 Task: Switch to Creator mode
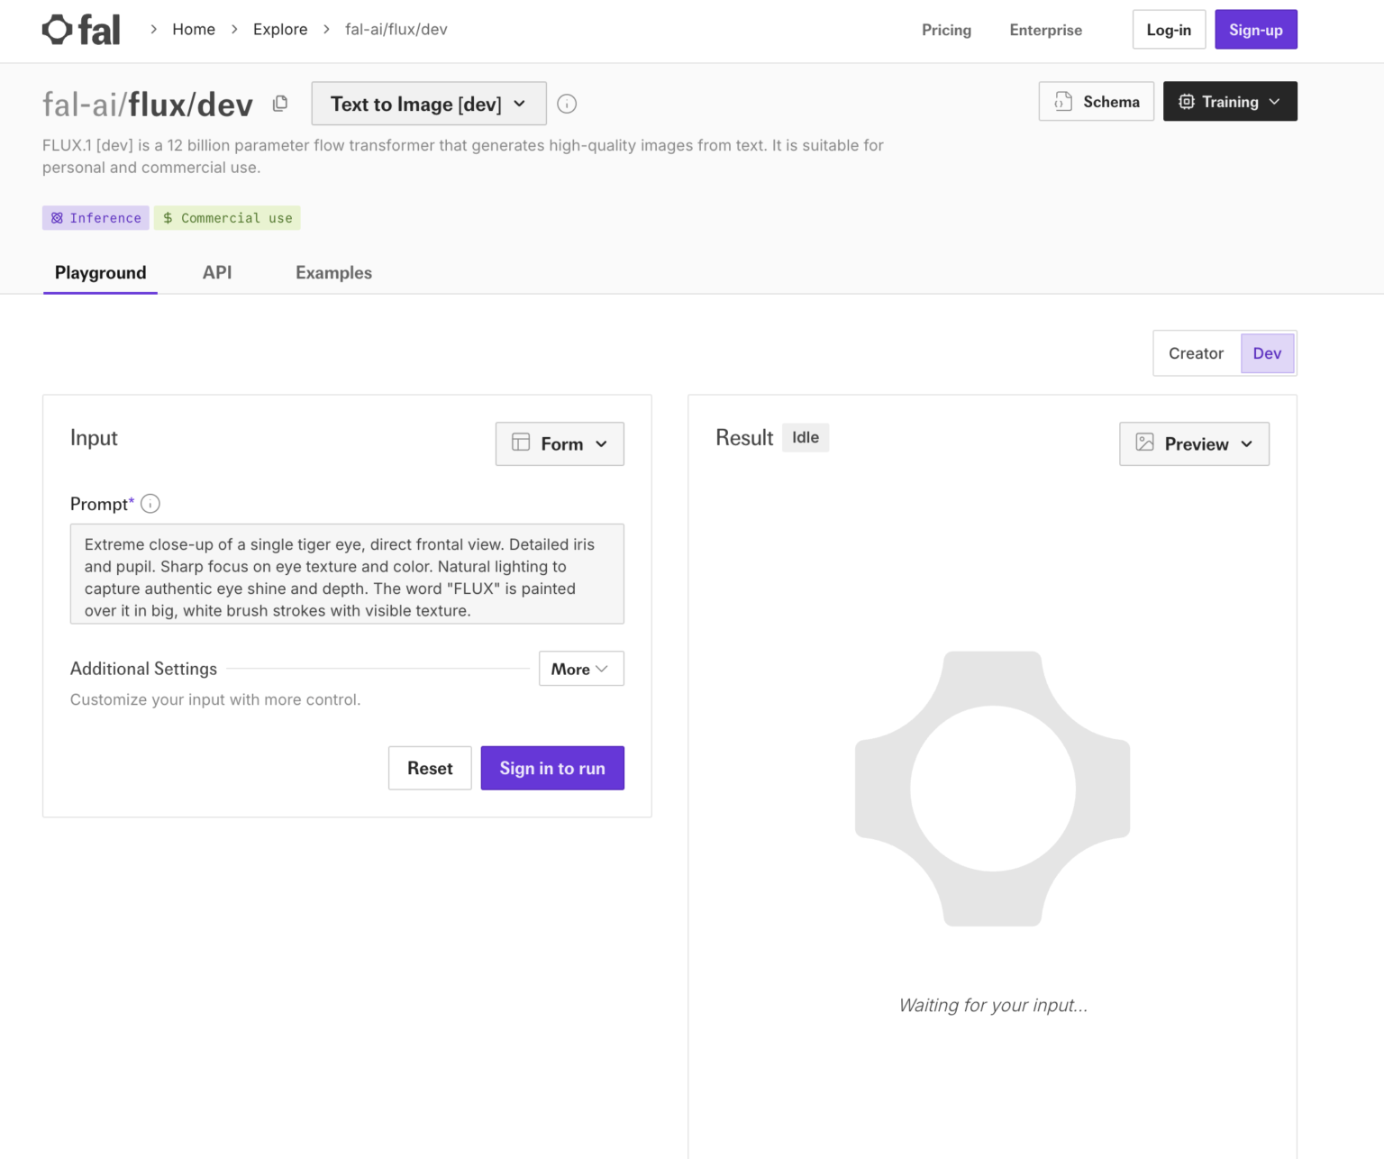coord(1196,352)
